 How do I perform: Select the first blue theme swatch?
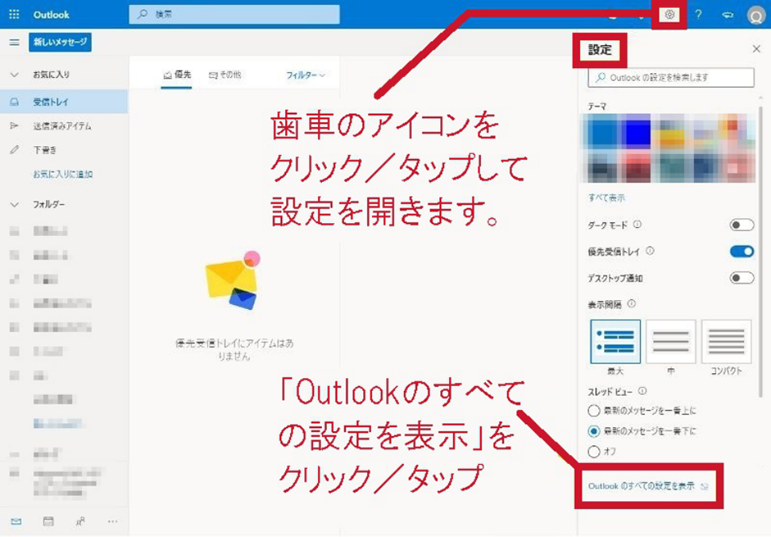[602, 131]
